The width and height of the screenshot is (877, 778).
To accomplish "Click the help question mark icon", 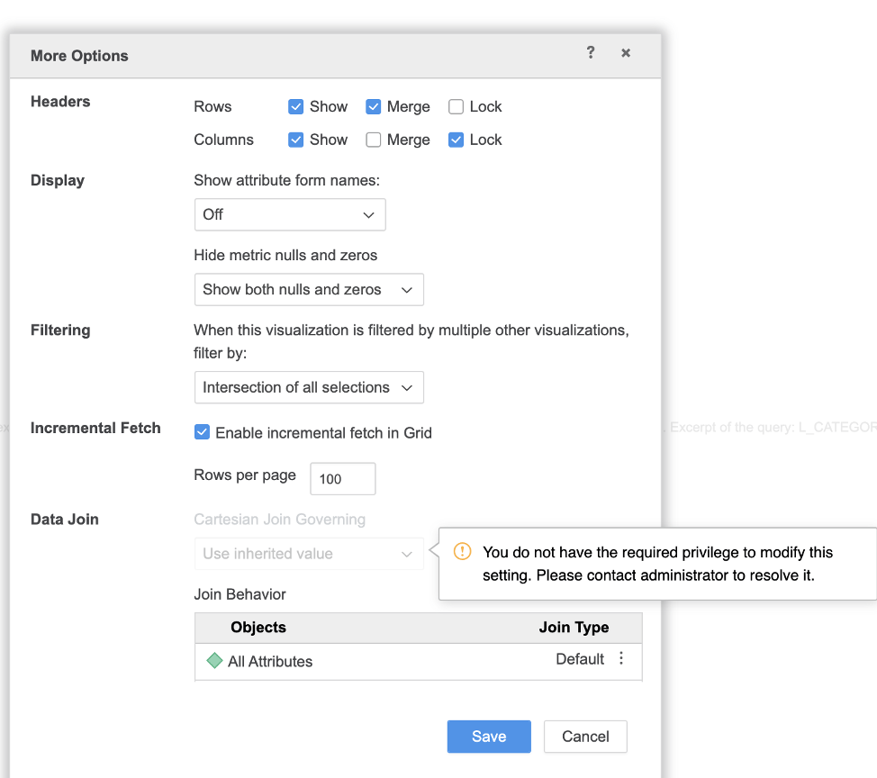I will click(591, 53).
